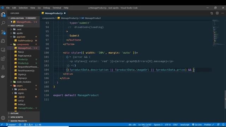
Task: Close the unsaved ManageProduct.js tab dot
Action: [65, 13]
